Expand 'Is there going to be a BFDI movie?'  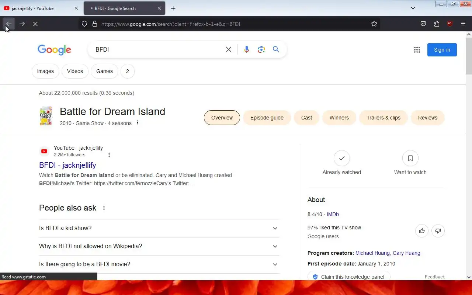[x=159, y=264]
